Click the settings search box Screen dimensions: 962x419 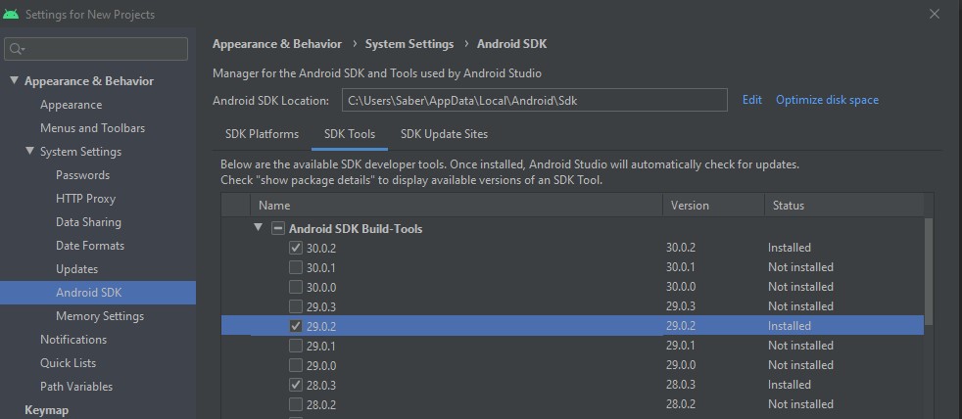[96, 49]
